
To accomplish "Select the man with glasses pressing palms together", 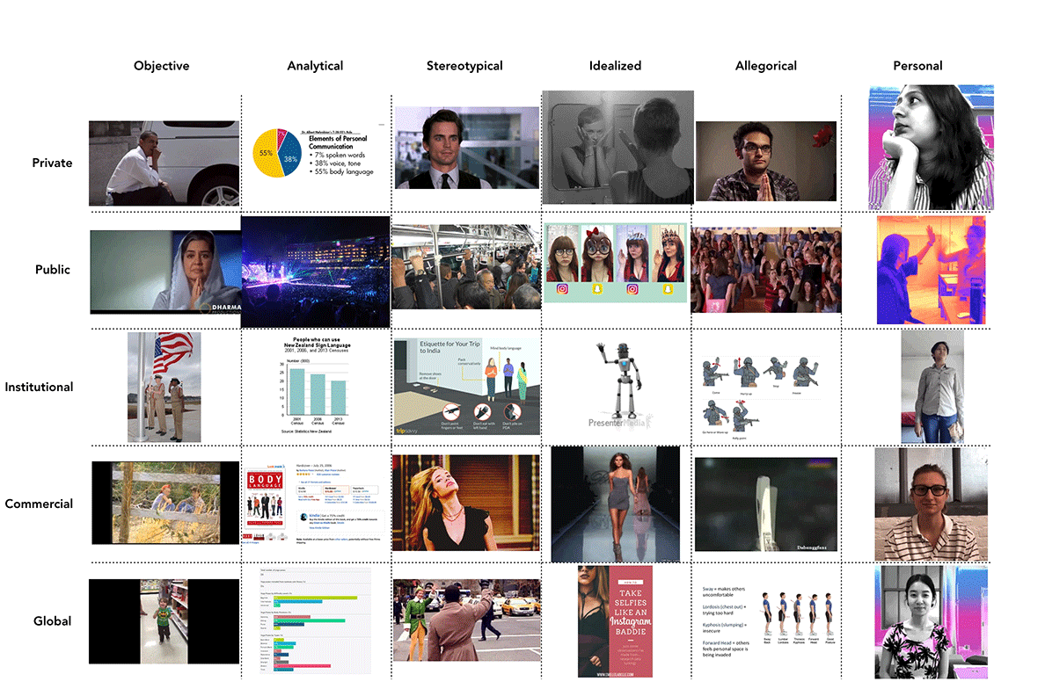I will point(766,161).
